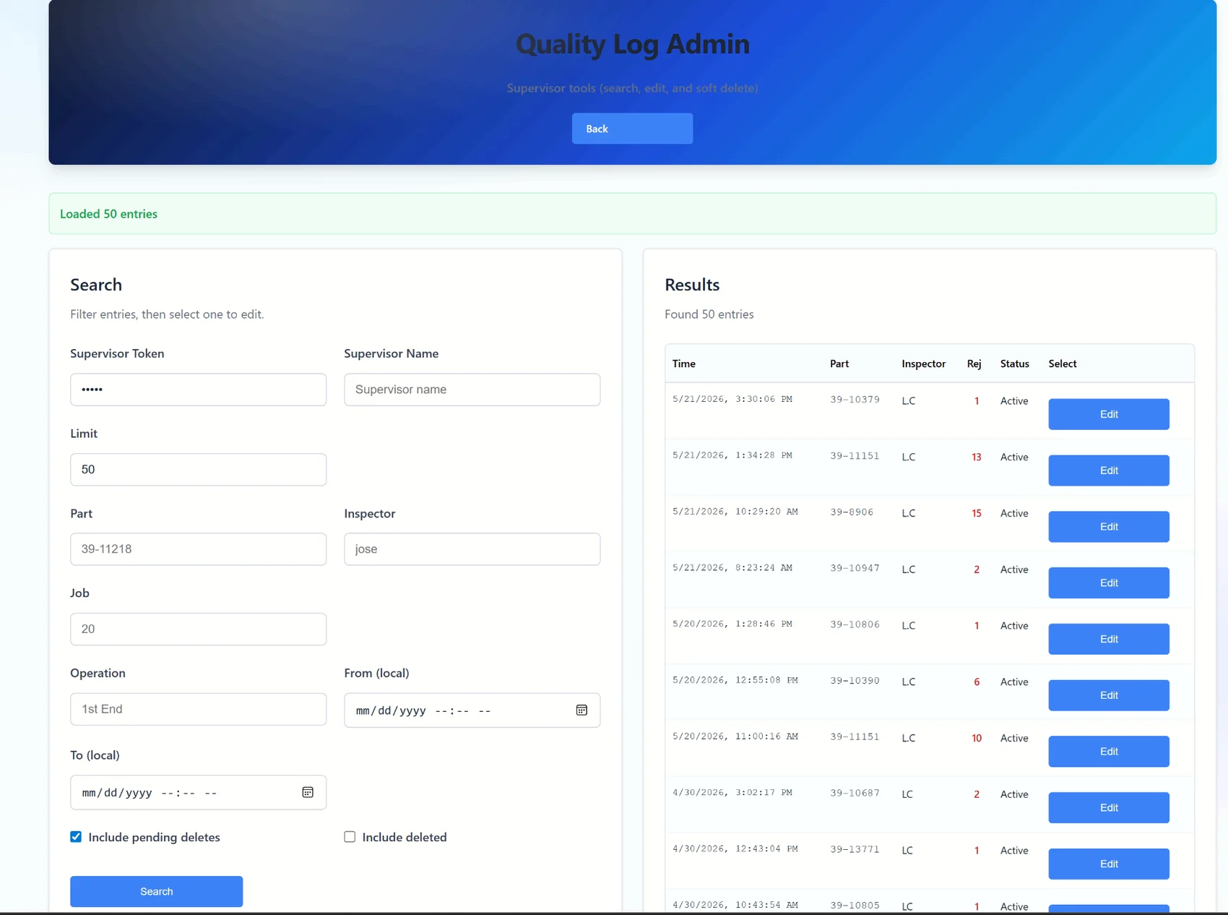
Task: Click timestamp 4/30/2026, 12:43:04 PM
Action: point(735,849)
